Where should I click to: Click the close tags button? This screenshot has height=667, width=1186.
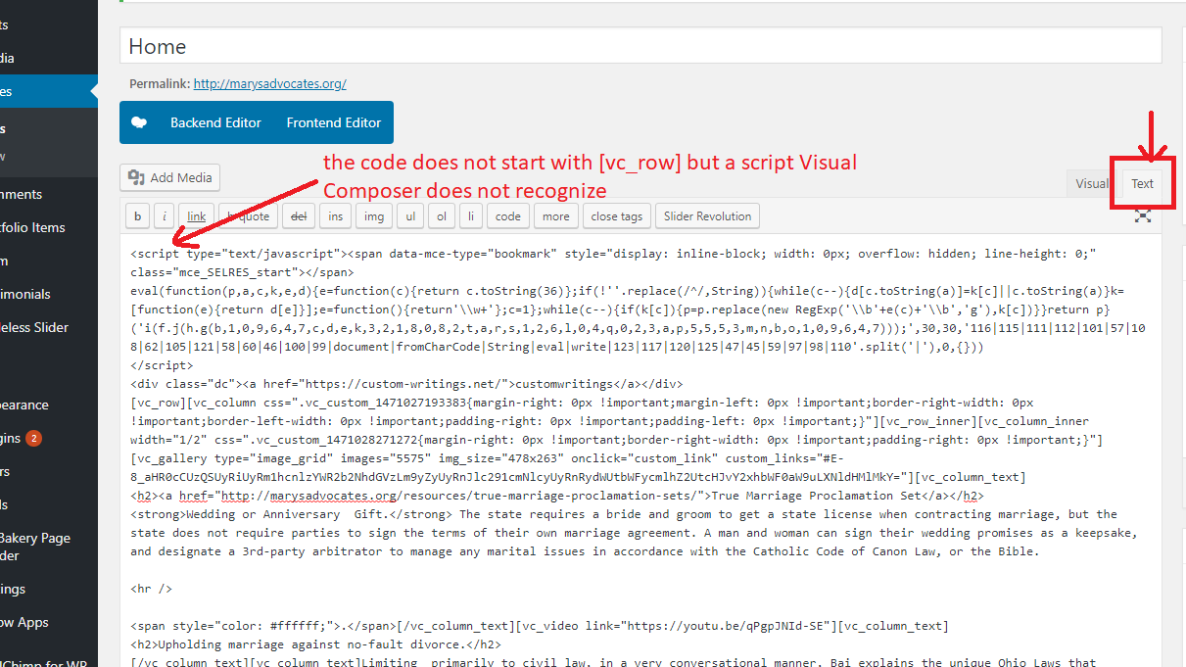pos(617,216)
